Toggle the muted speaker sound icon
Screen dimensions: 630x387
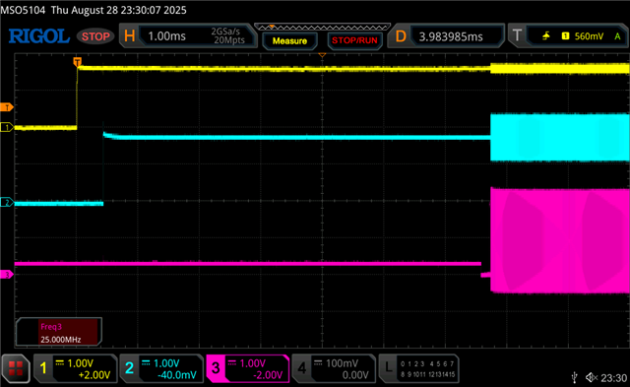click(x=592, y=377)
